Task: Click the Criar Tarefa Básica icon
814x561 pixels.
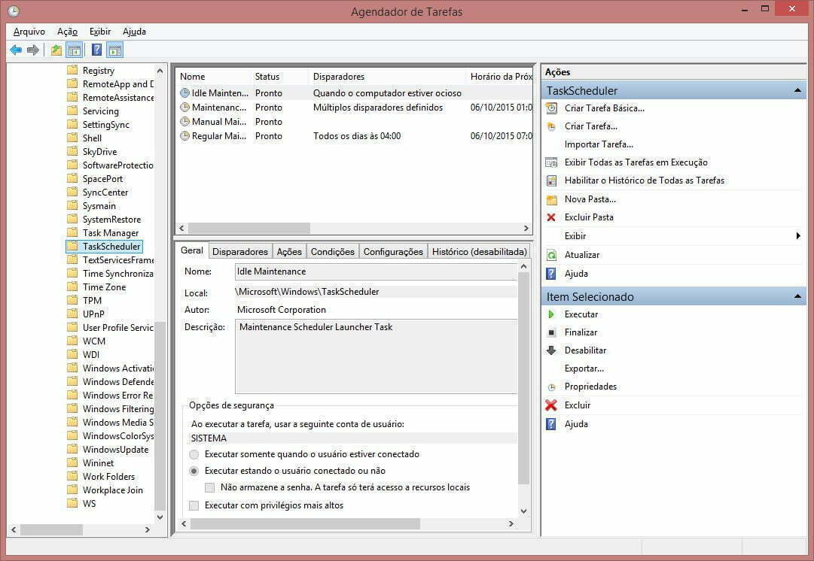Action: 551,108
